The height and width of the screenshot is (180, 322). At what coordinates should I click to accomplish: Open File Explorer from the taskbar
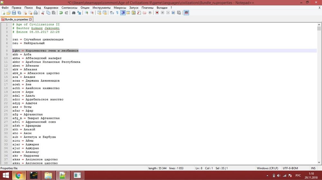tap(48, 176)
